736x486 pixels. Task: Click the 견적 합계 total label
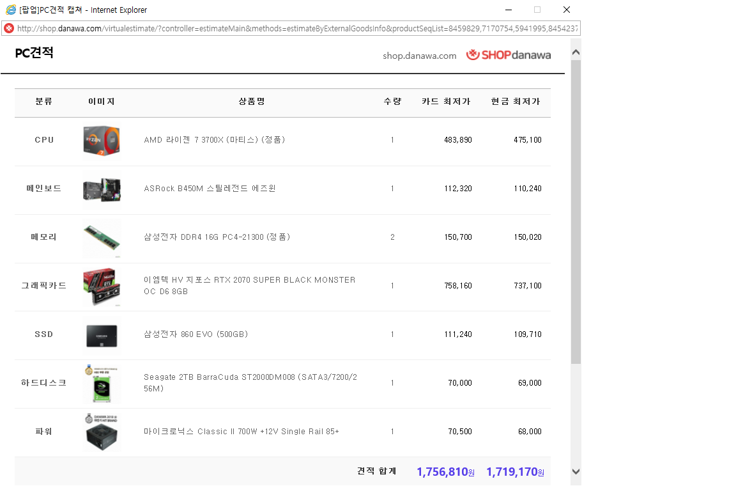click(377, 471)
